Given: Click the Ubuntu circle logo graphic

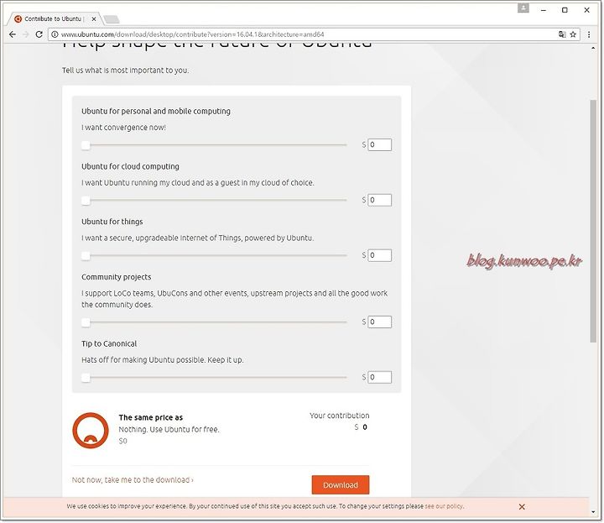Looking at the screenshot, I should (x=91, y=431).
